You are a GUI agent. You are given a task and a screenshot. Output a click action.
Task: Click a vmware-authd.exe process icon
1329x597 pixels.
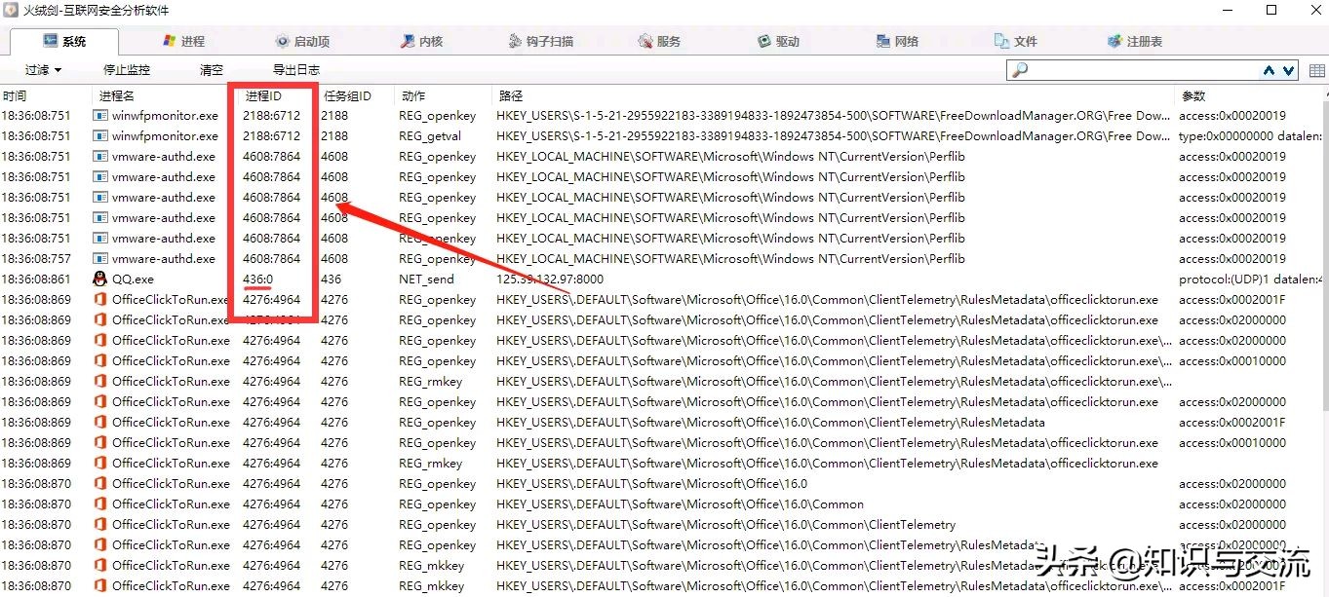[101, 156]
